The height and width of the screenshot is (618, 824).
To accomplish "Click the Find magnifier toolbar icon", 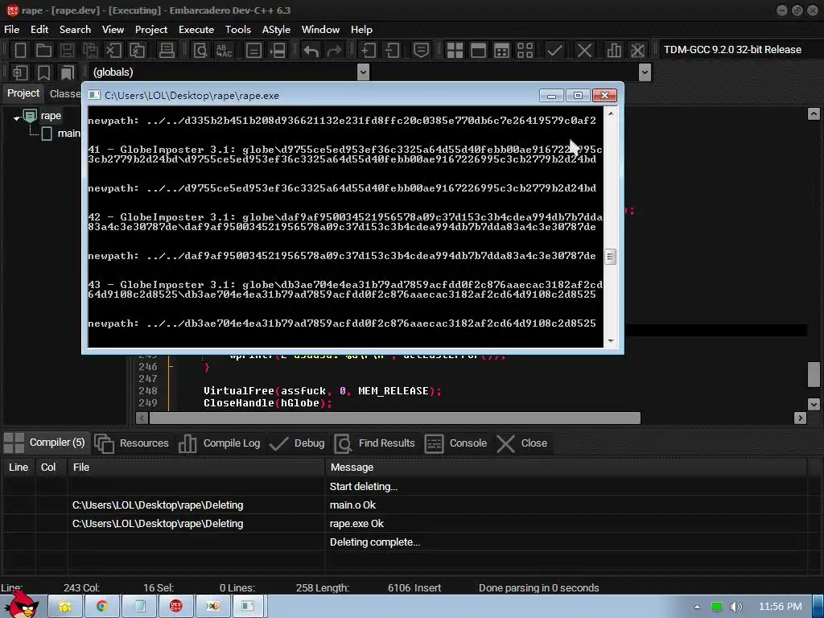I will (x=200, y=51).
